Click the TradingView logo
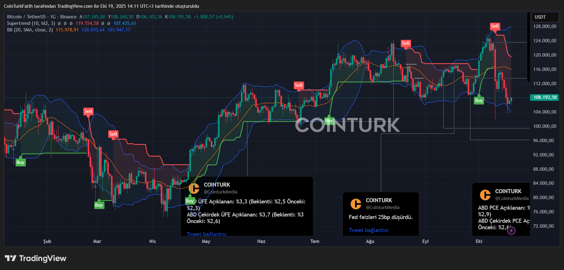The image size is (564, 270). 35,258
